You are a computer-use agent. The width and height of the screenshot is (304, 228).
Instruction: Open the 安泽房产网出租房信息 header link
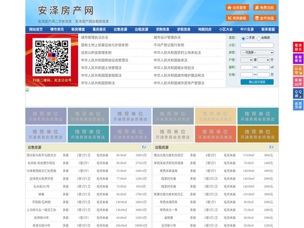coord(92,22)
